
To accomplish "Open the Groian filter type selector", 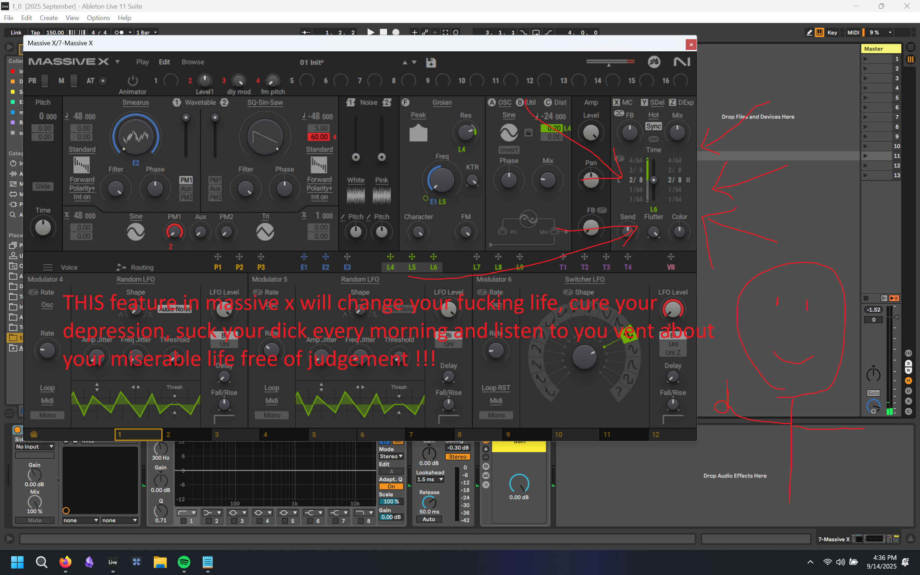I will [442, 102].
